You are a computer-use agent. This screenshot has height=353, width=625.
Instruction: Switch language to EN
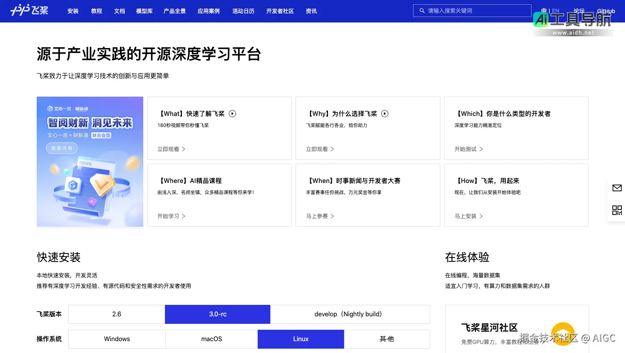(x=556, y=11)
